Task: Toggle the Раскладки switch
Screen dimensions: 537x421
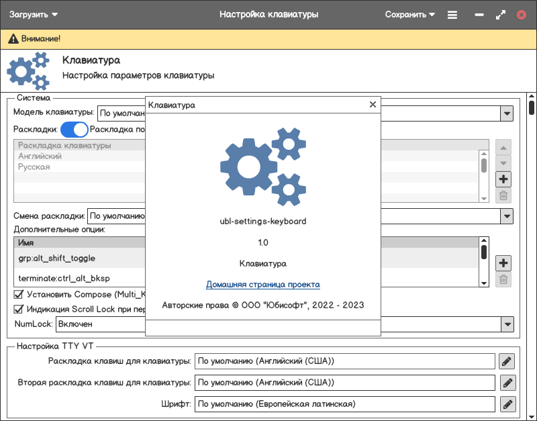Action: [75, 129]
